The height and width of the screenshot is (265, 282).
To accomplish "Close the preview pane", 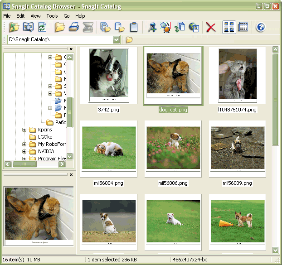I will coord(71,174).
